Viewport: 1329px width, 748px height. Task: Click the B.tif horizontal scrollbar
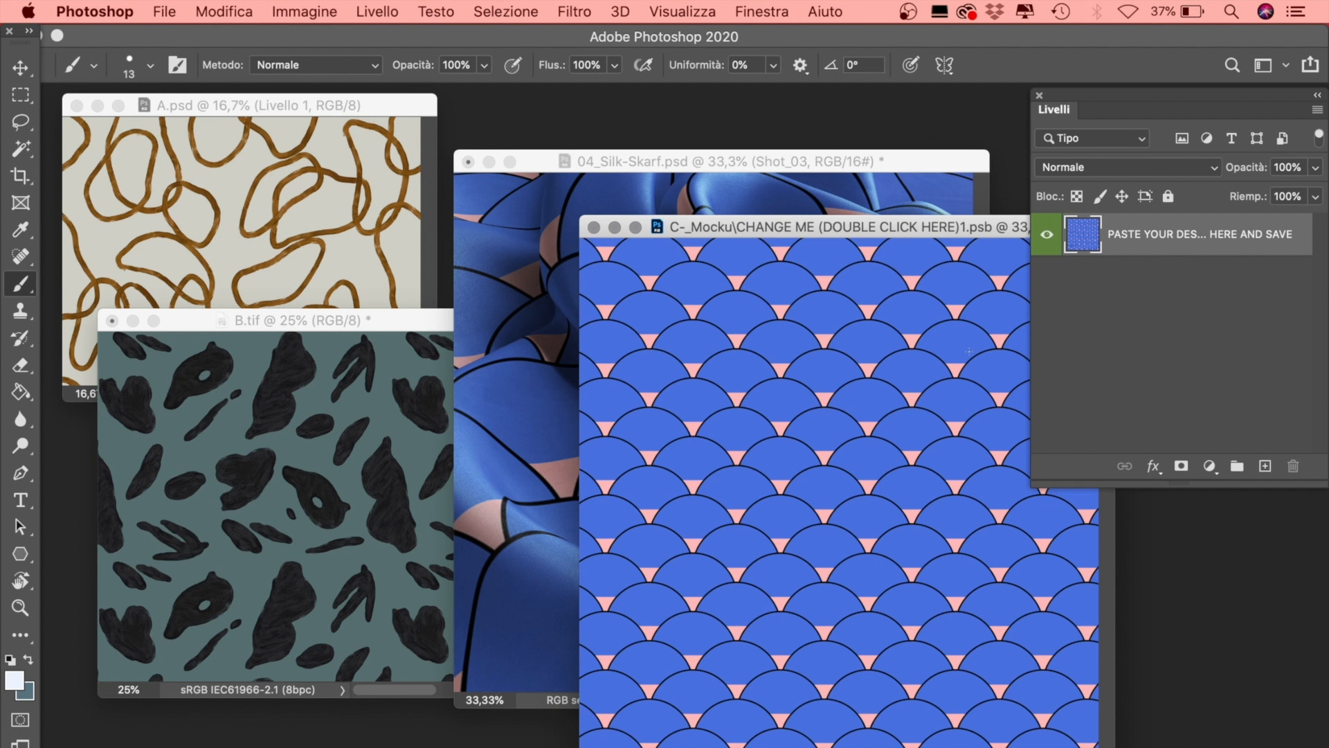[395, 690]
